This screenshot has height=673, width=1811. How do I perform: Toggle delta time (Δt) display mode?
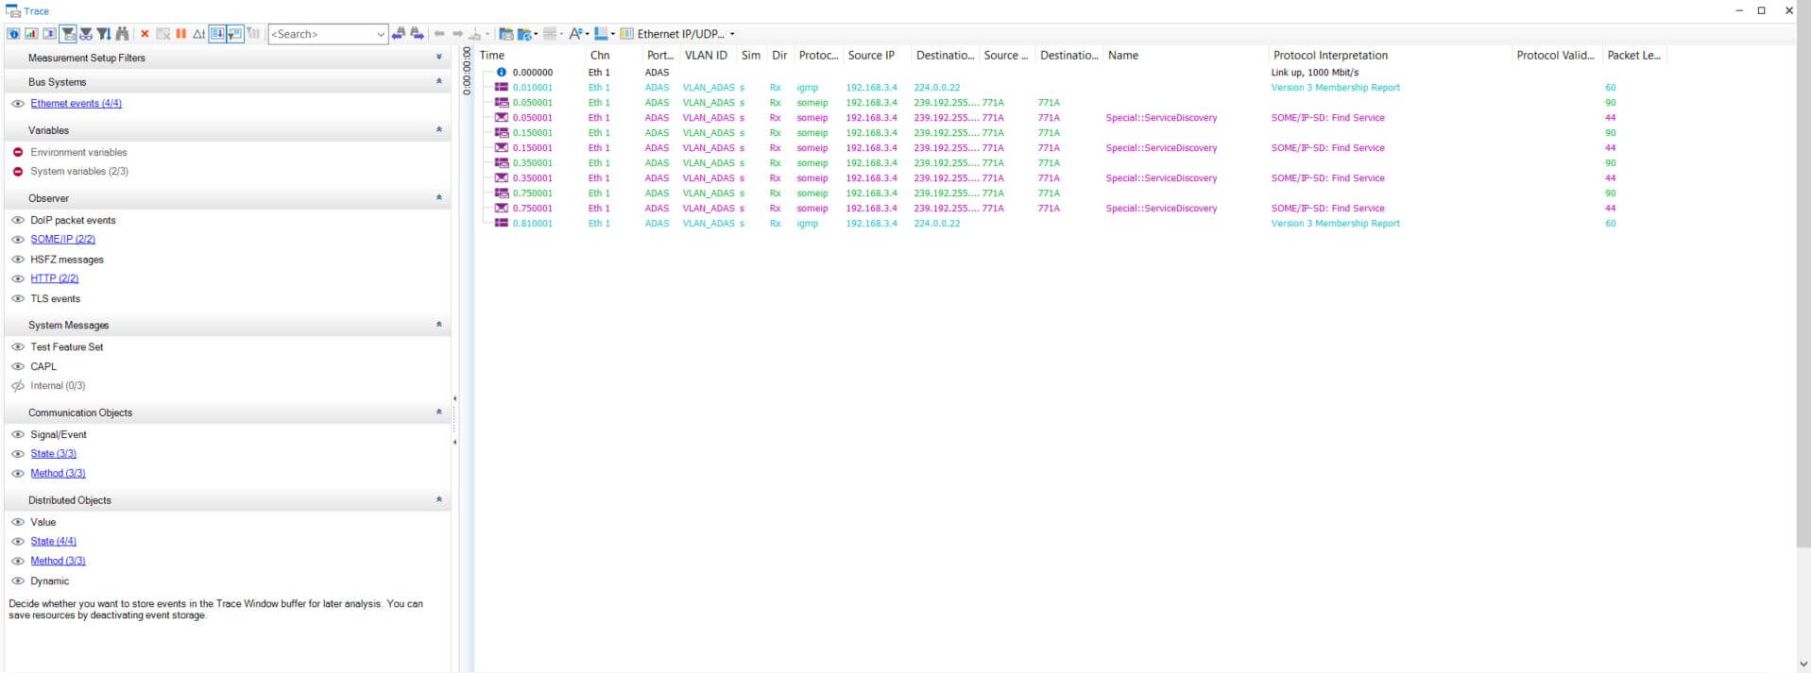(x=198, y=34)
